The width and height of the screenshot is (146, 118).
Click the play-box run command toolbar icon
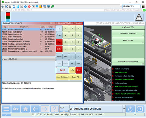tap(22, 7)
